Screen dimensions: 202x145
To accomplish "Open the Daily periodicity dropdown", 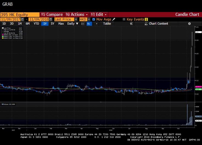I will click(72, 24).
